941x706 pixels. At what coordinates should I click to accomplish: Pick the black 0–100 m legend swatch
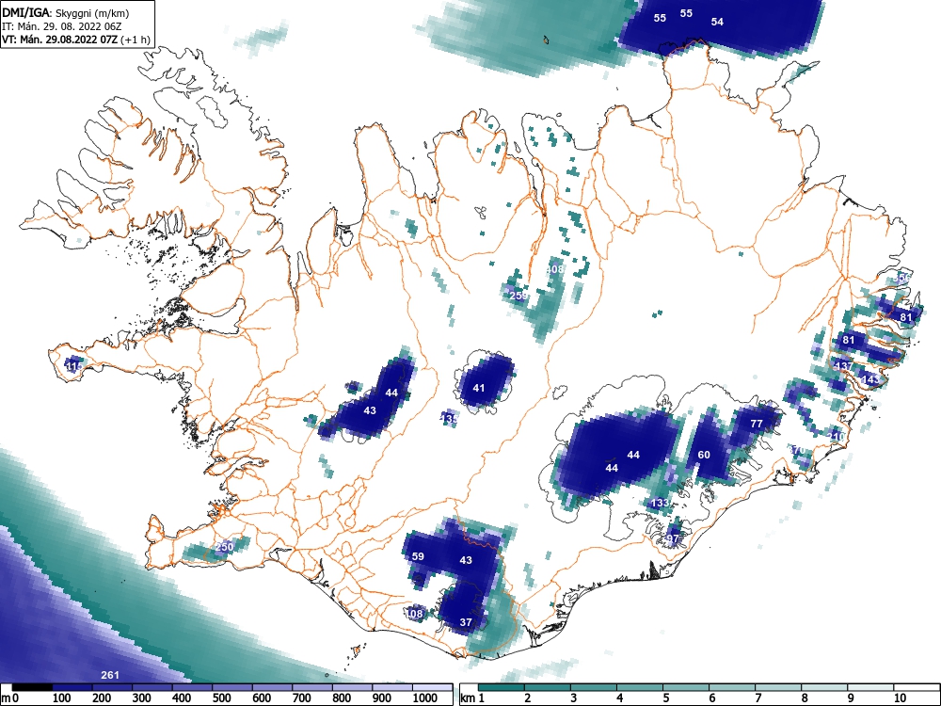[32, 687]
